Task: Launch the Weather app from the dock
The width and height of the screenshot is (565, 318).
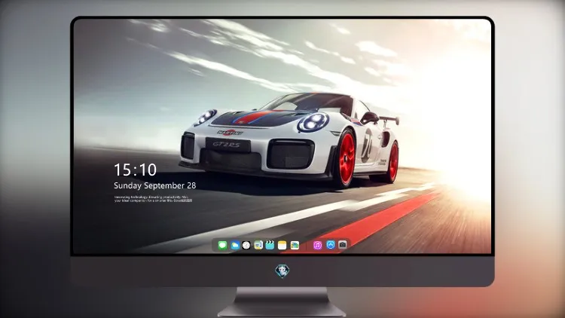Action: pos(234,245)
